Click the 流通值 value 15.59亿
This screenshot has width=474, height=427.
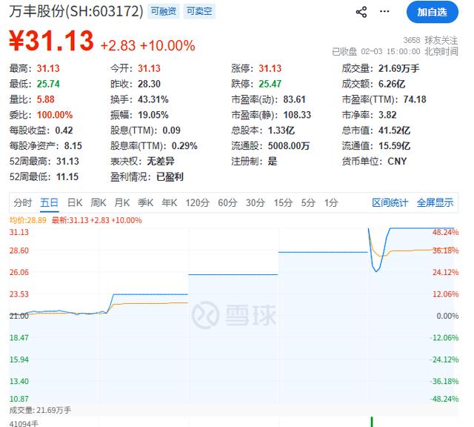coord(395,146)
